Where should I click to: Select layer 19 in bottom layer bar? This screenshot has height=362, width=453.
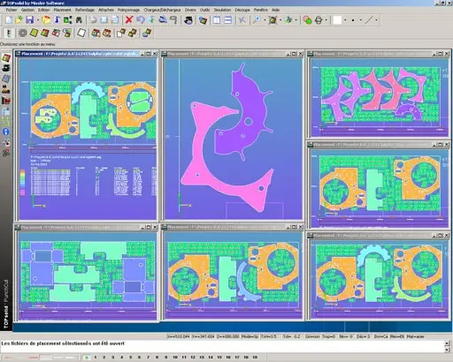click(255, 358)
